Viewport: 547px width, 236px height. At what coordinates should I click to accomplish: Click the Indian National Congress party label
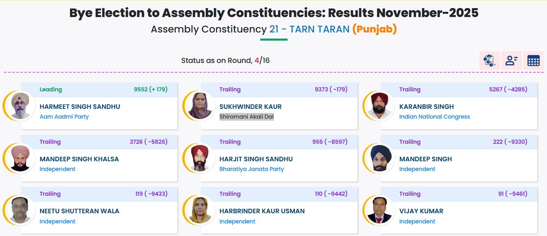coord(434,117)
